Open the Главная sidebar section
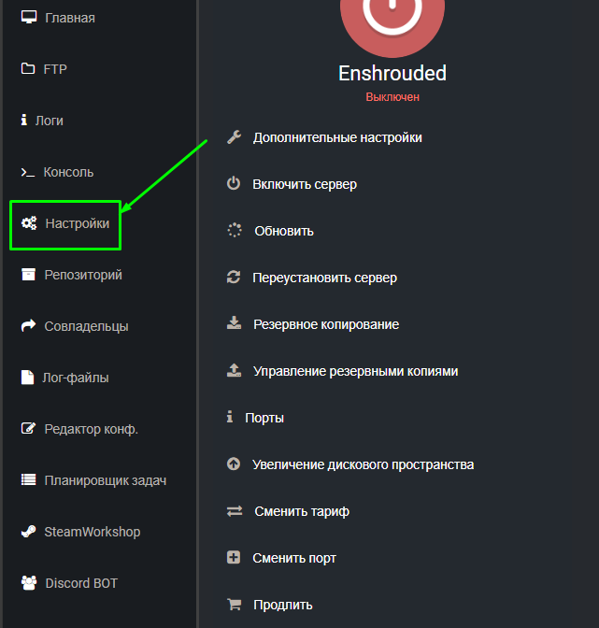This screenshot has height=628, width=599. [x=69, y=18]
